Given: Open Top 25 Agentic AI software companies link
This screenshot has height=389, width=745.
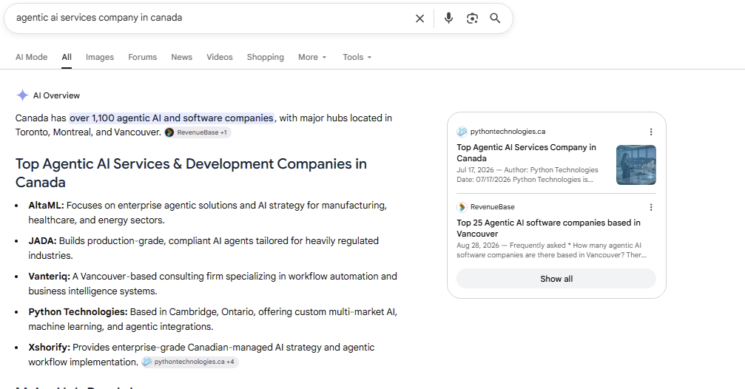Looking at the screenshot, I should (548, 228).
